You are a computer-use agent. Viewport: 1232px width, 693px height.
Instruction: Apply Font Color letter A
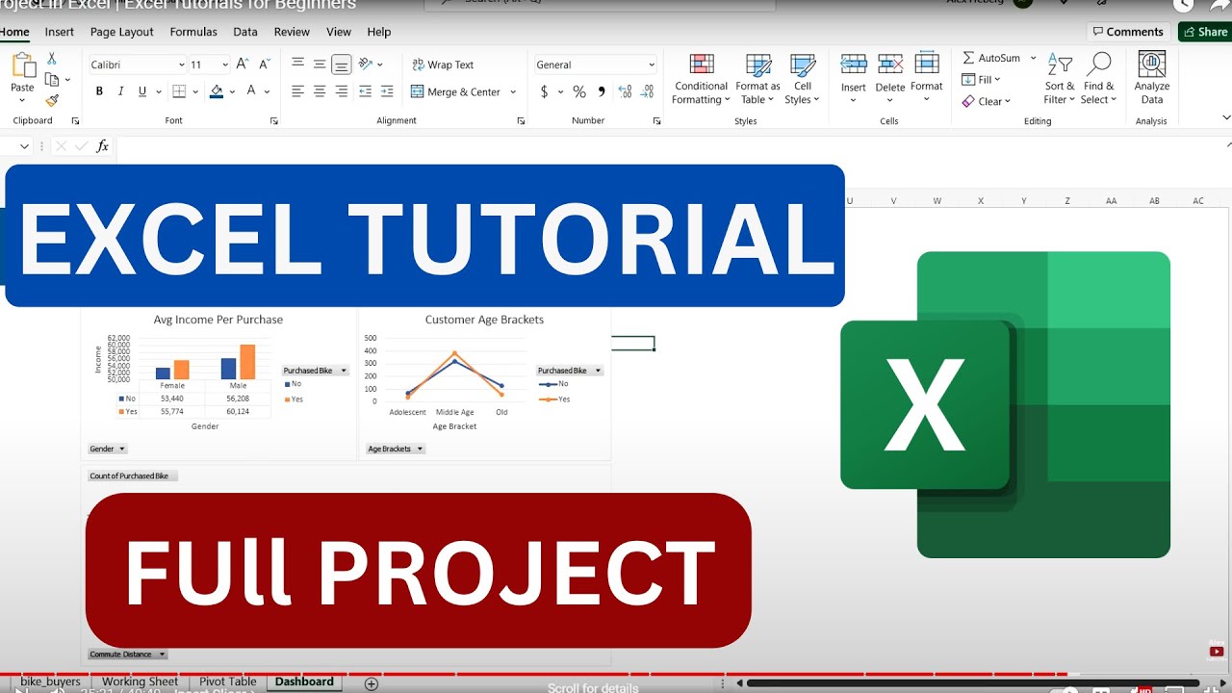pos(251,91)
